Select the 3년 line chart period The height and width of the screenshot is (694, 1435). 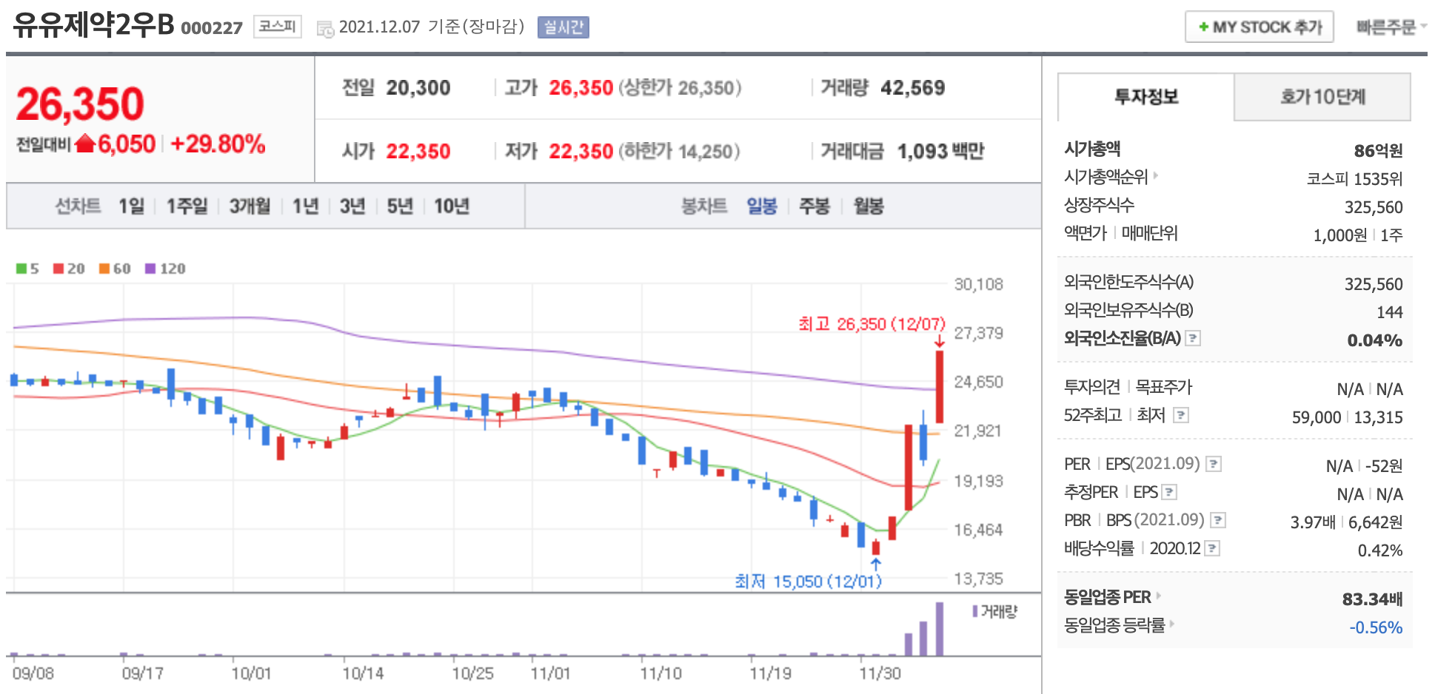352,206
